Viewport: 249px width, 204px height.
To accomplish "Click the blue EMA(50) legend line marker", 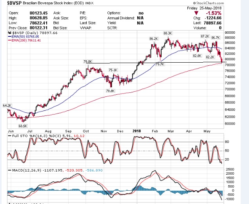I will click(x=9, y=37).
